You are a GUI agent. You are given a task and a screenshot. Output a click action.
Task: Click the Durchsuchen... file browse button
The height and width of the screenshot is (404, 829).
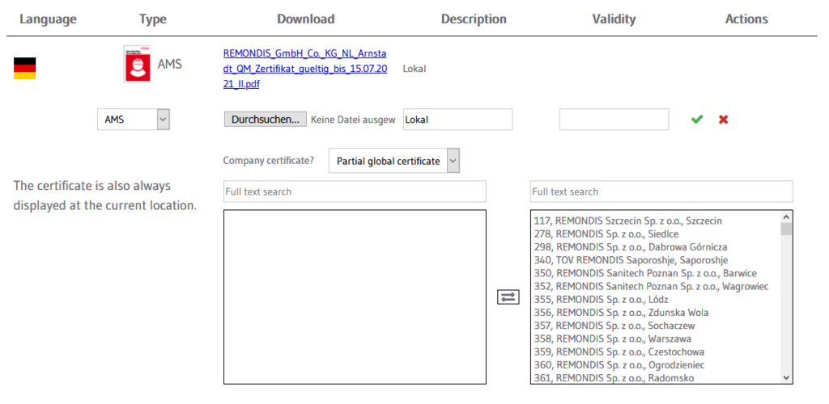tap(265, 120)
